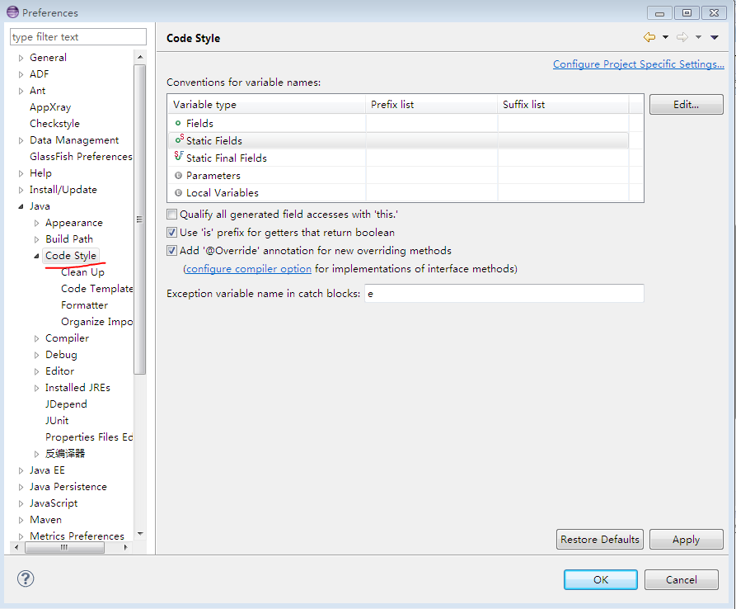Viewport: 736px width, 609px height.
Task: Click the forward navigation arrow icon
Action: 682,37
